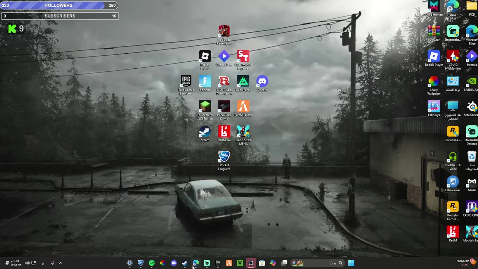Launch Blood Strike MENA from the desktop
Screen dimensions: 478x269
coord(243,135)
